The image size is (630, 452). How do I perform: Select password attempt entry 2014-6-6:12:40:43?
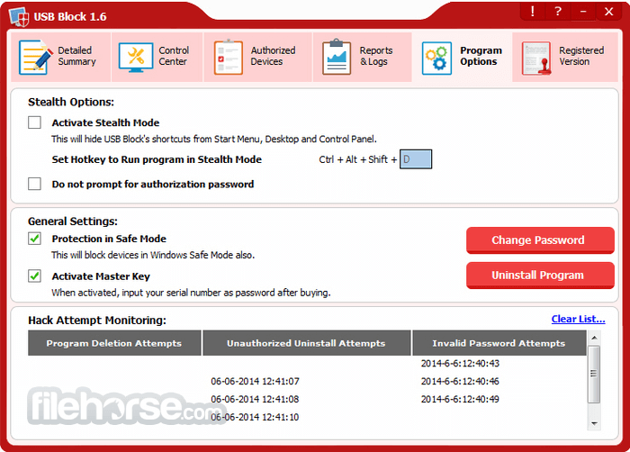(460, 363)
